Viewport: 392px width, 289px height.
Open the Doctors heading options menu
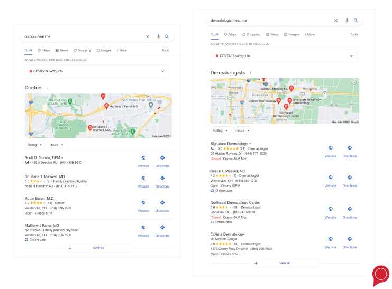coord(48,88)
